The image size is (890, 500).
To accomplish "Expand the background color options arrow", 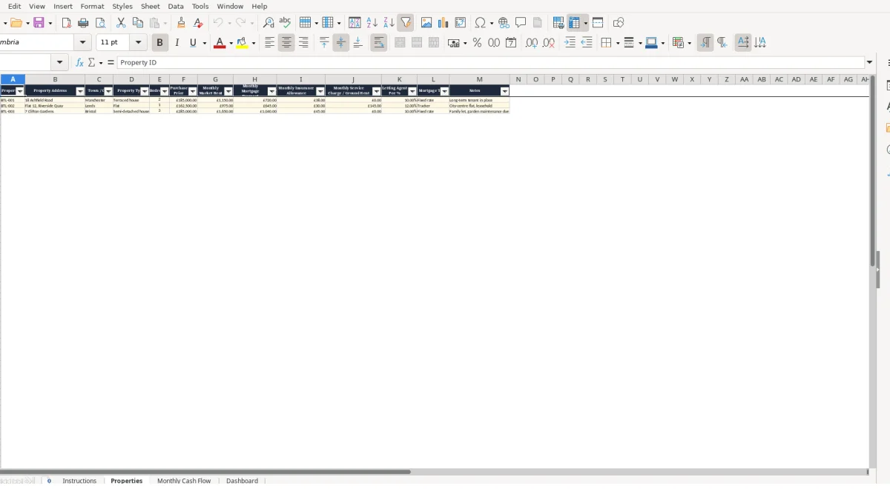I will point(254,43).
